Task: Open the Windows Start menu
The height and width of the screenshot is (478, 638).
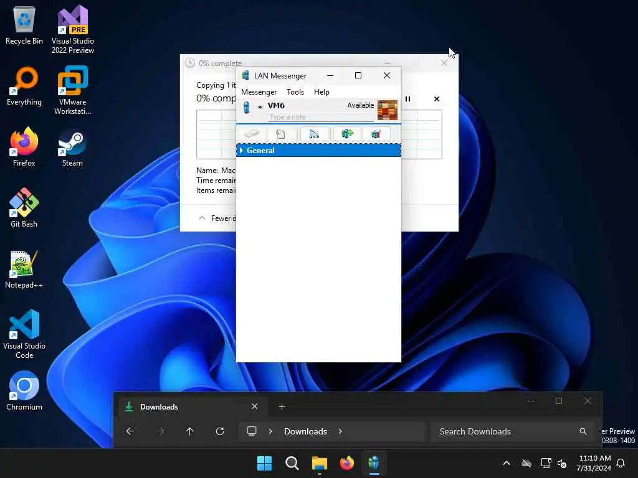Action: point(264,463)
